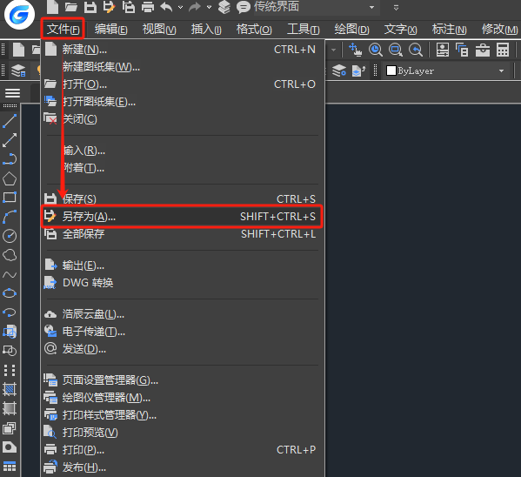This screenshot has height=477, width=521.
Task: Click the Pan realtime hand icon
Action: tap(355, 50)
